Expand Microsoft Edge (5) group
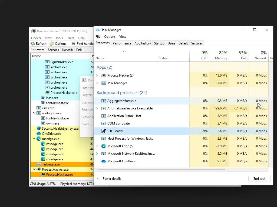 [x=97, y=146]
